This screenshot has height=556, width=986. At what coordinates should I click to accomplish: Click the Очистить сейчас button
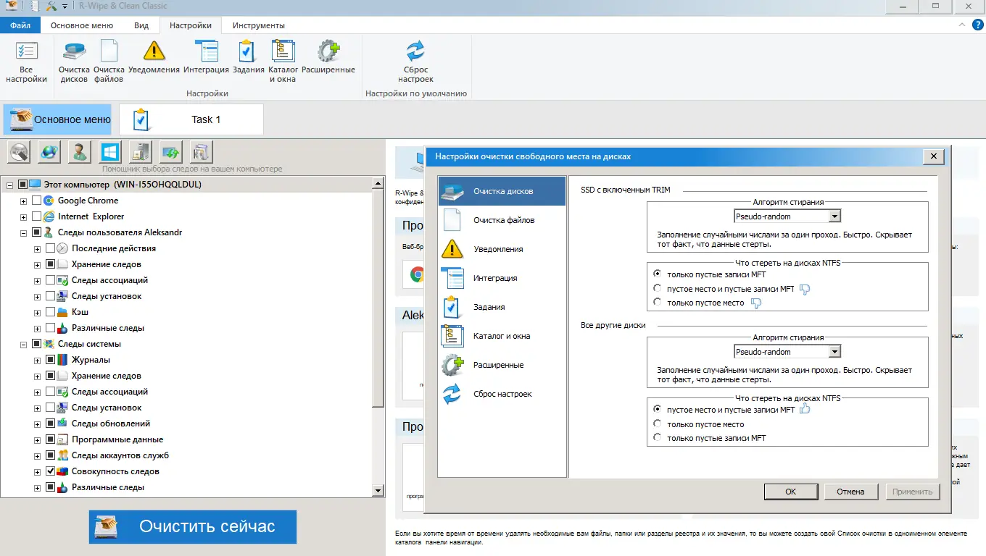coord(193,526)
